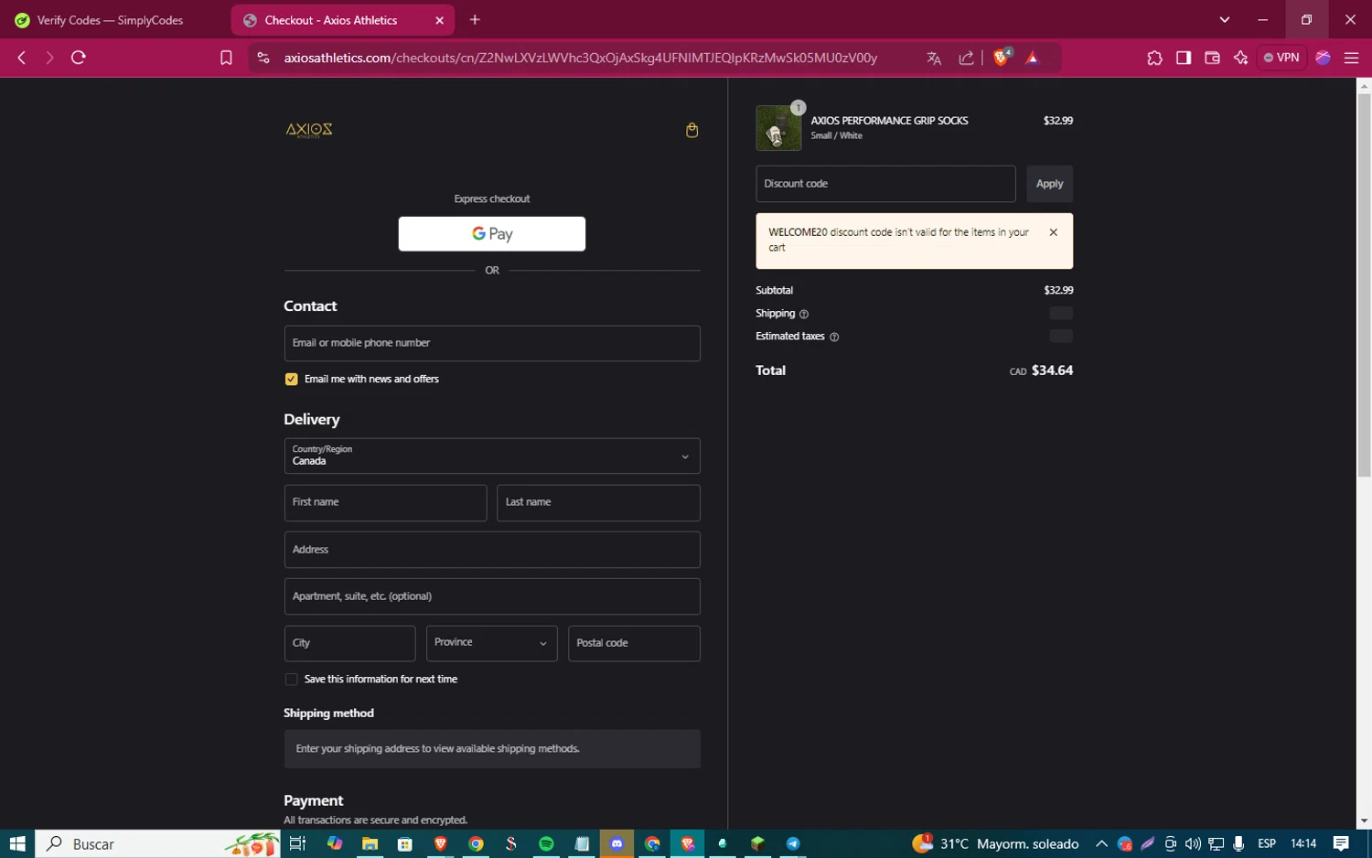Uncheck Email me with news and offers
Screen dimensions: 1372x858
(291, 380)
